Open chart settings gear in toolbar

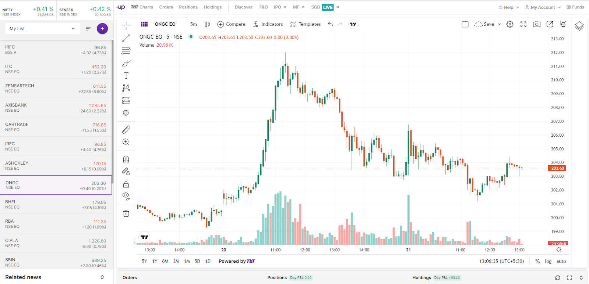pos(510,24)
